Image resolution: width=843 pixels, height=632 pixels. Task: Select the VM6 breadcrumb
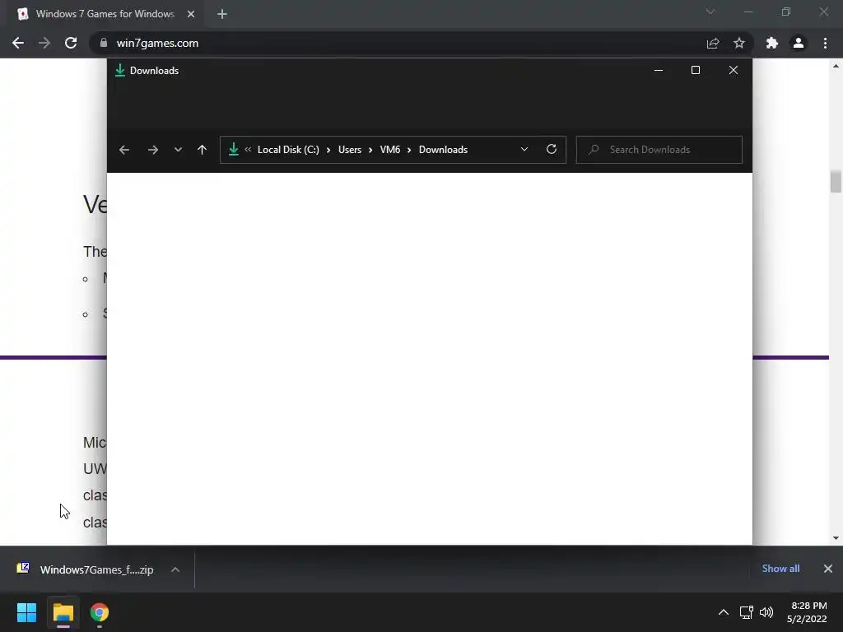[x=389, y=150]
